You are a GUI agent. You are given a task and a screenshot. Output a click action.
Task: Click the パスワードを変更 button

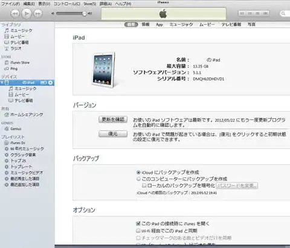coord(237,185)
